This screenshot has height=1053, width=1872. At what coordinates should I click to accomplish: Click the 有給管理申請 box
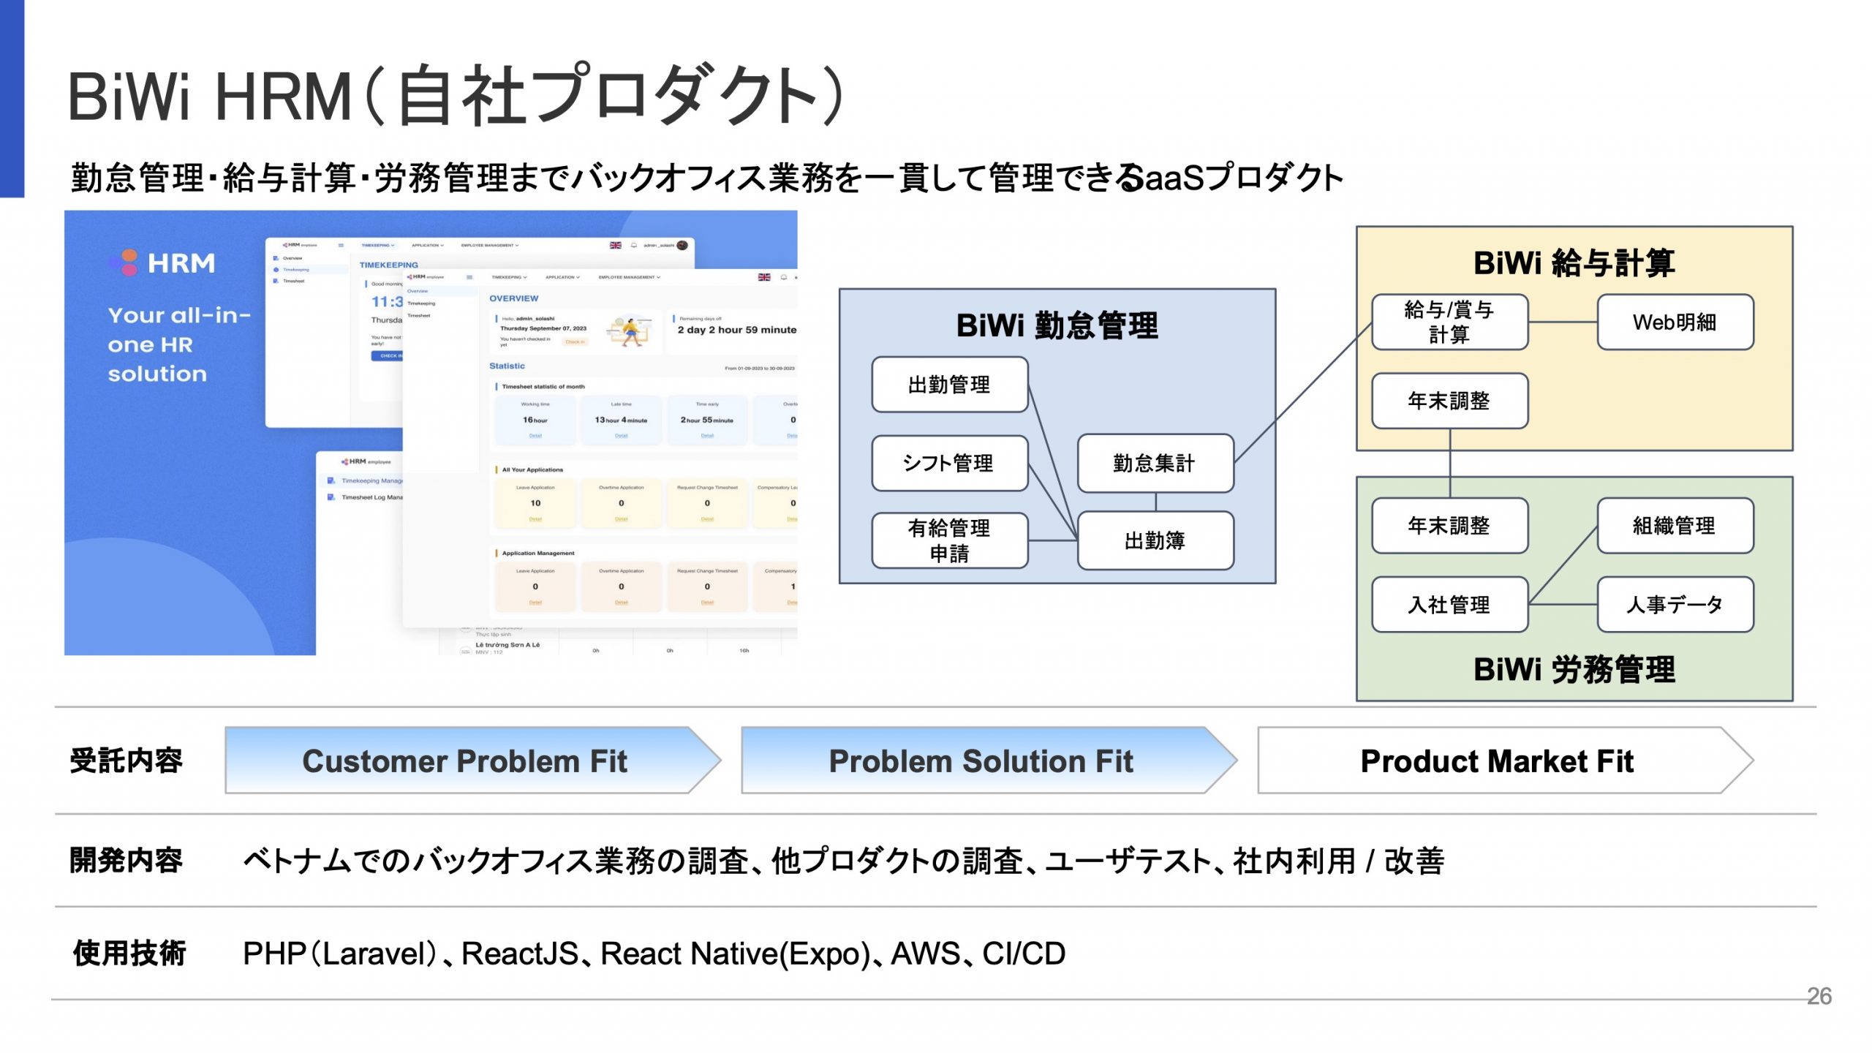pyautogui.click(x=949, y=540)
